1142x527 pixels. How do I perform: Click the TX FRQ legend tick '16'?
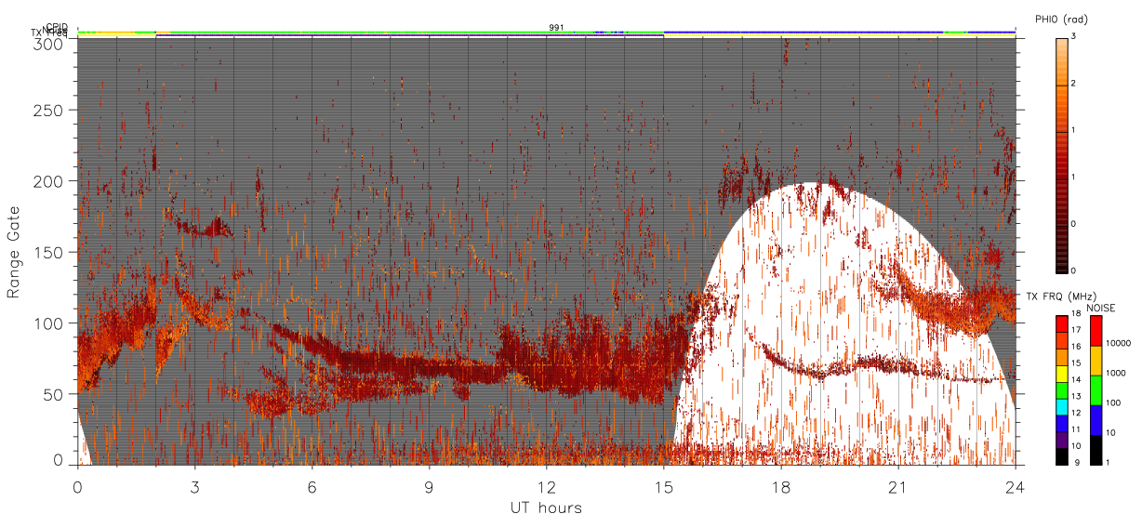tap(1076, 347)
